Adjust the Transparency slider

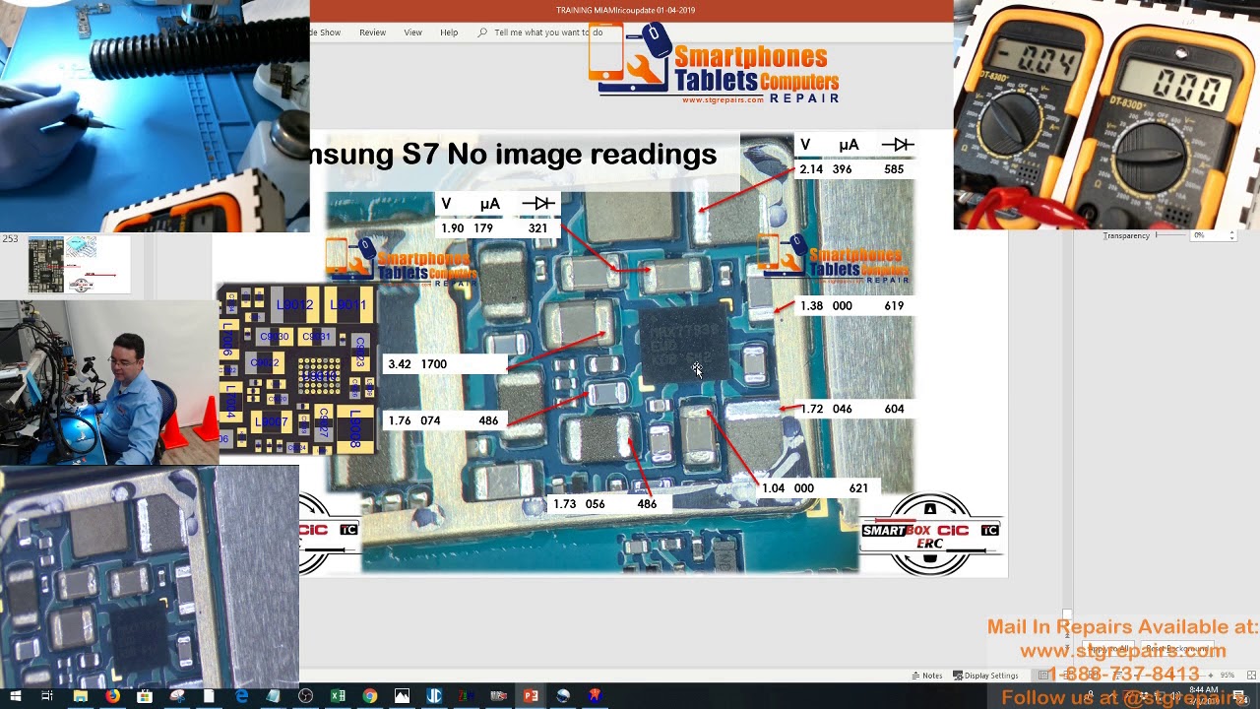pos(1170,235)
